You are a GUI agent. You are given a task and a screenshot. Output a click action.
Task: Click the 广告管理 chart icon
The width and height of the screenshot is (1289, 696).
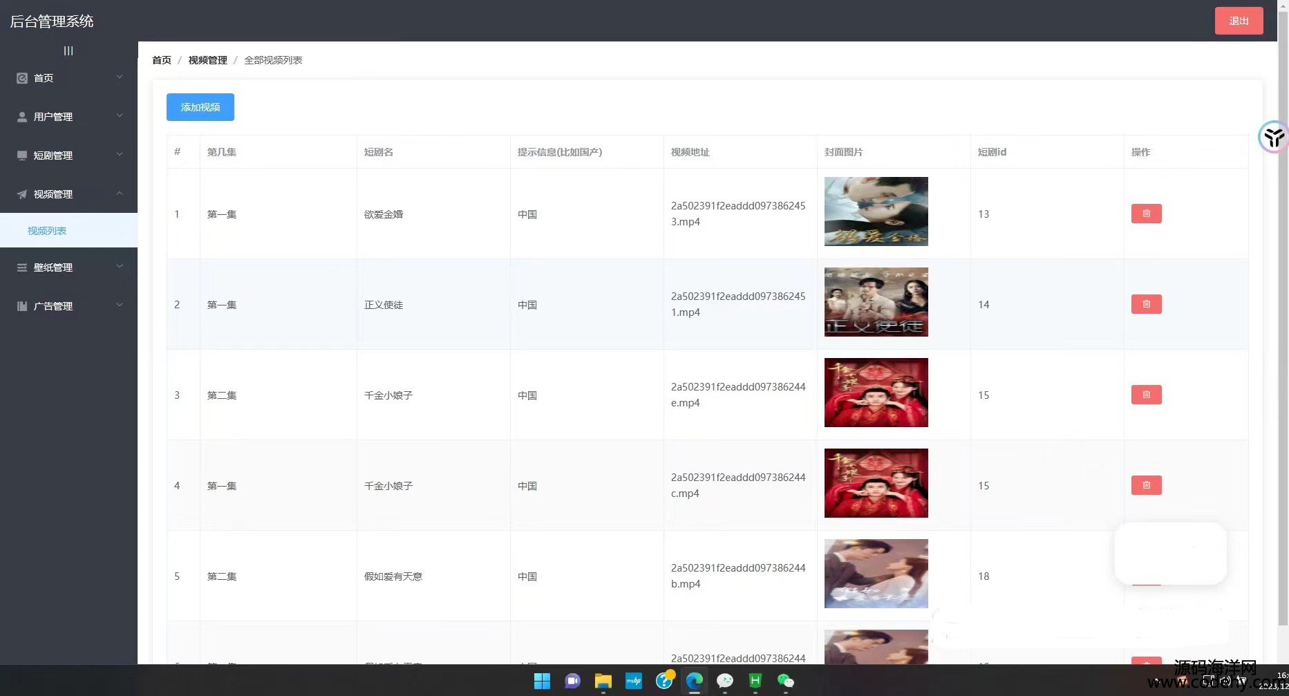tap(22, 306)
